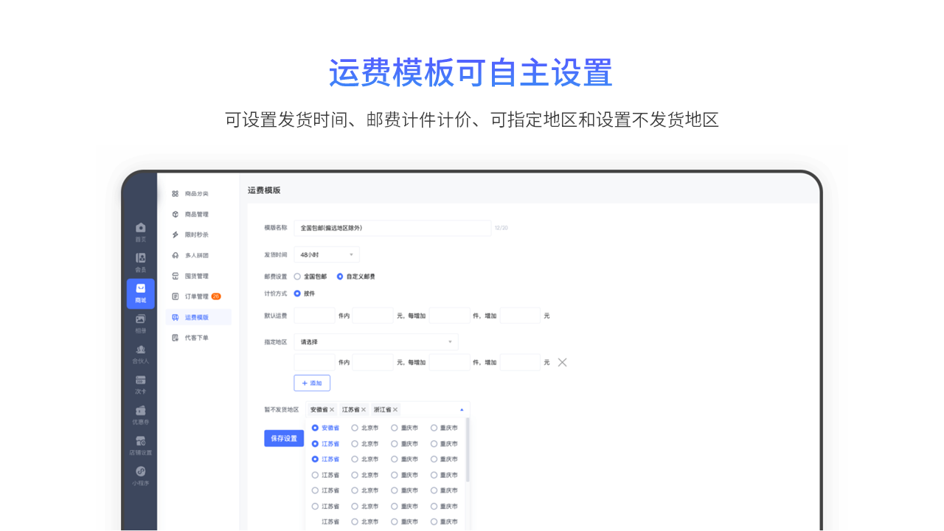Viewport: 944px width, 531px height.
Task: Open 优惠券 coupons section in sidebar
Action: point(140,415)
